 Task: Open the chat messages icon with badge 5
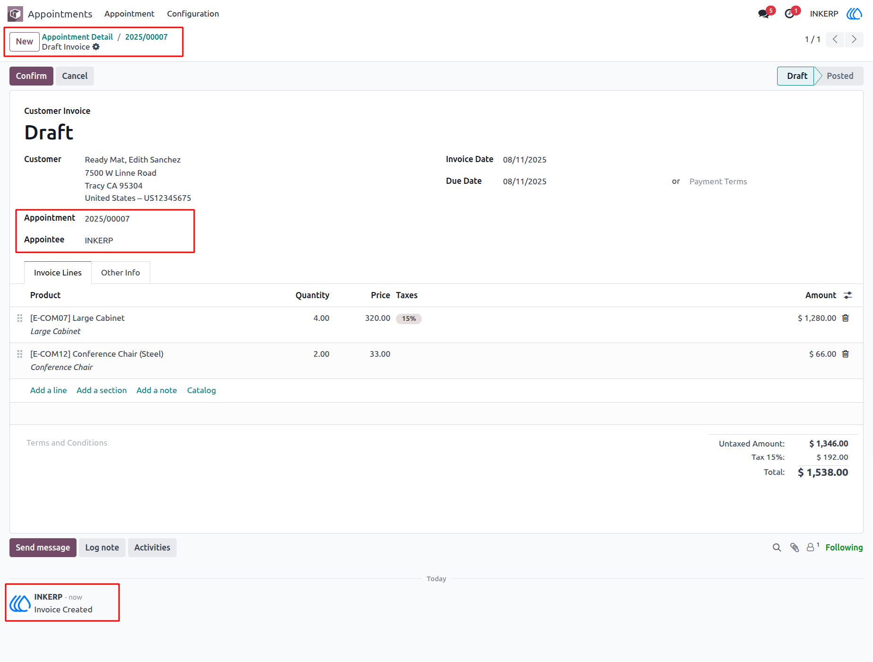pyautogui.click(x=764, y=14)
